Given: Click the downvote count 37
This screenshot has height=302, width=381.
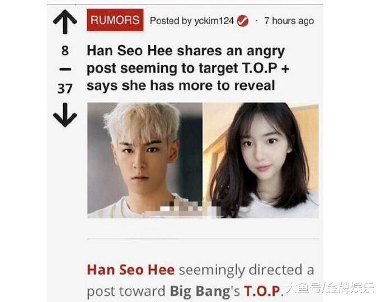Looking at the screenshot, I should coord(65,89).
